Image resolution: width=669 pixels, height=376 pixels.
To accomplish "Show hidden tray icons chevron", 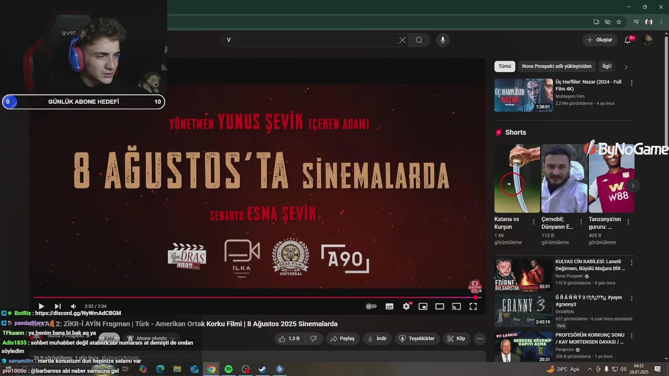I will (590, 369).
